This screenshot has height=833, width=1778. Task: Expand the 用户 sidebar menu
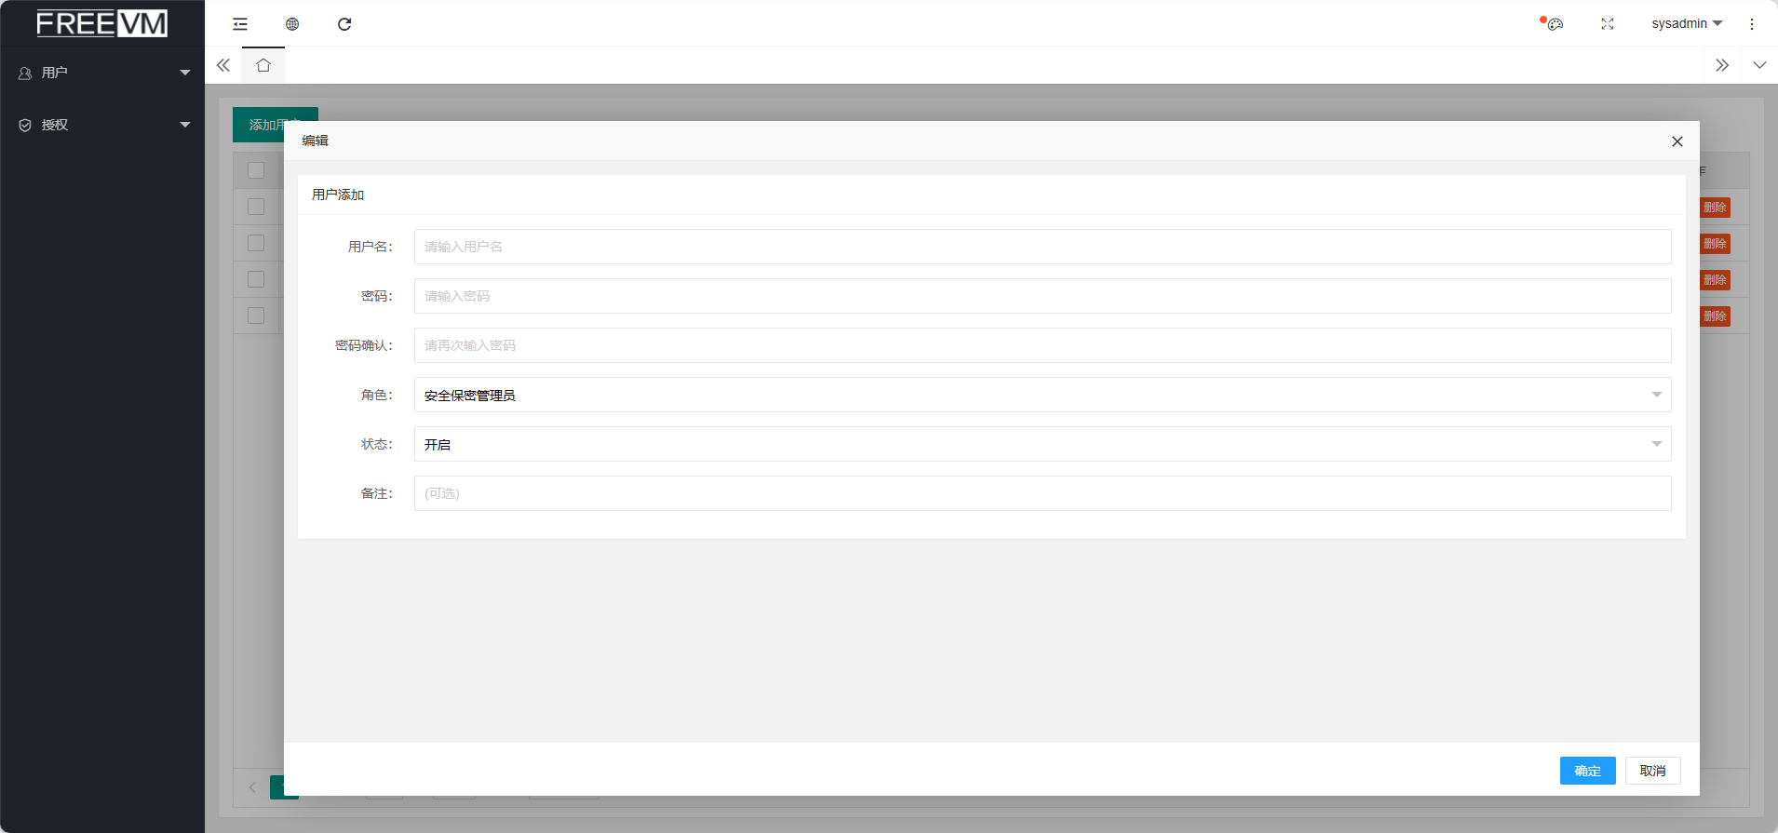[x=102, y=73]
